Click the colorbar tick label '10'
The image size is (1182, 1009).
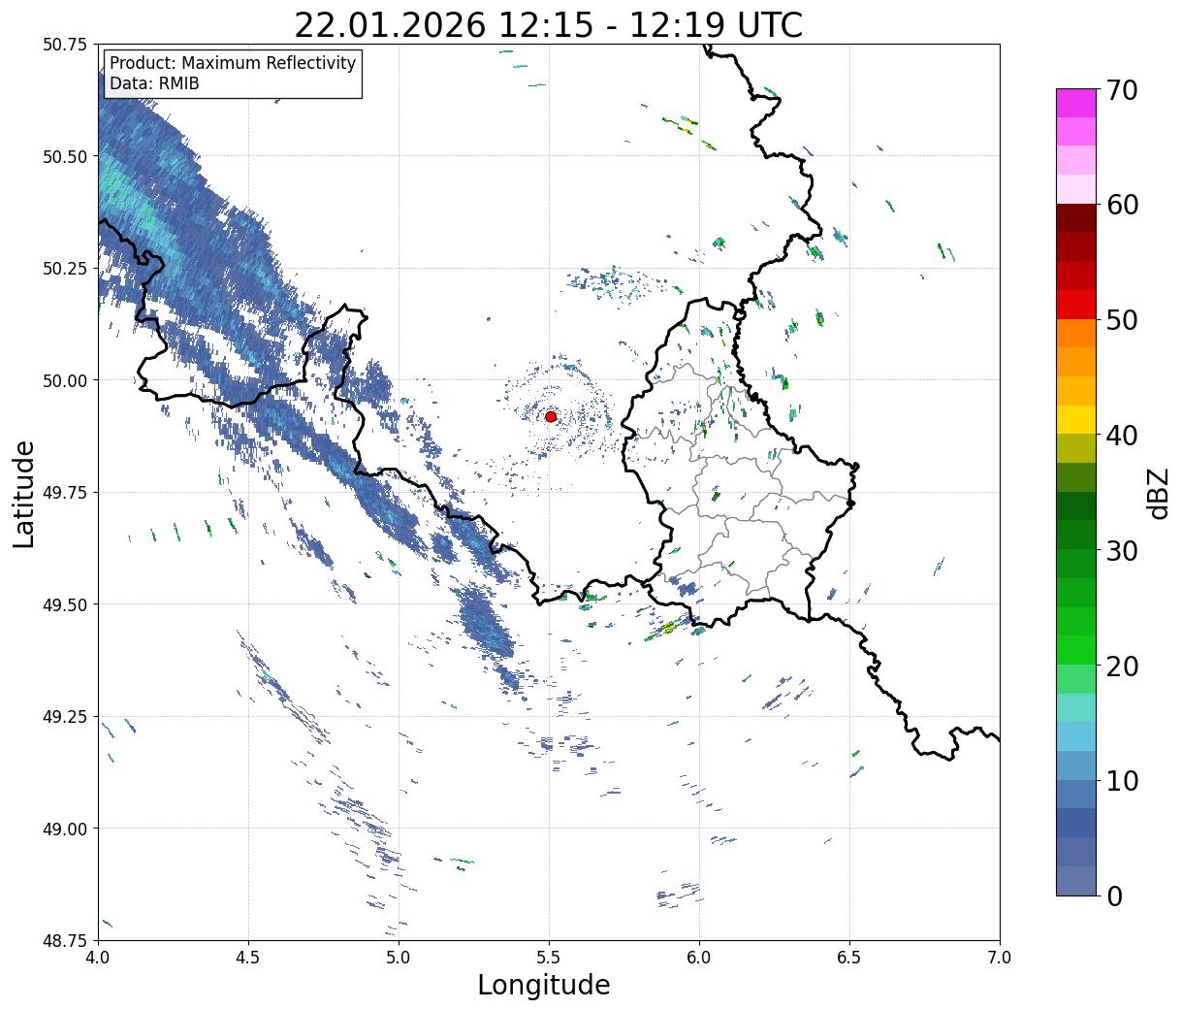click(x=1122, y=781)
